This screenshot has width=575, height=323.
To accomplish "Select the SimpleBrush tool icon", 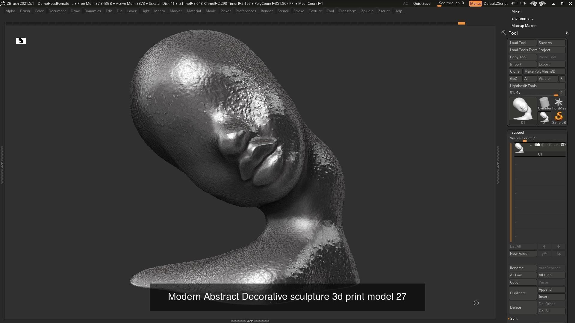I will tap(559, 118).
